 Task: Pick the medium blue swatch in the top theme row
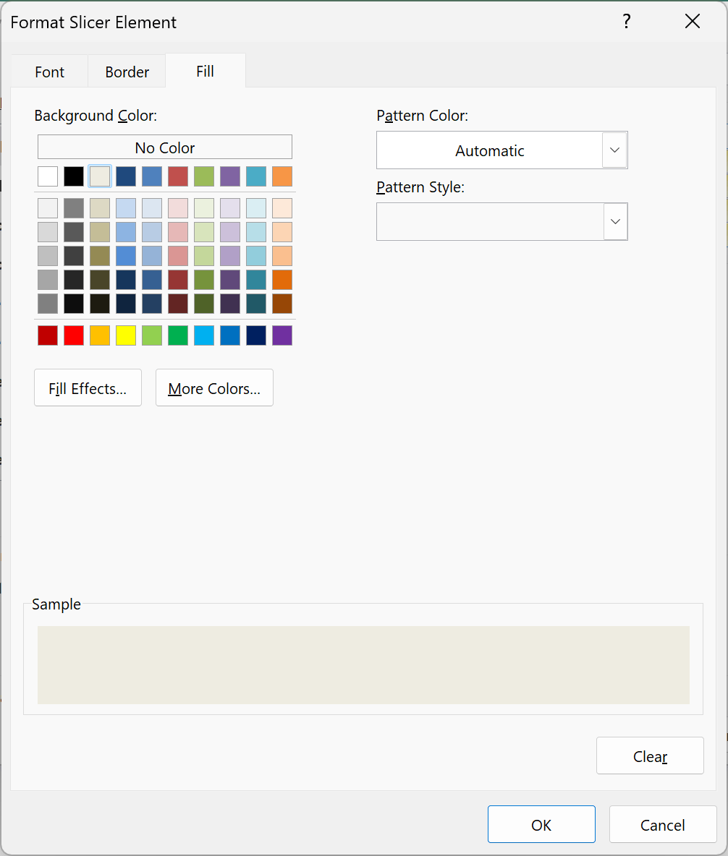[152, 176]
